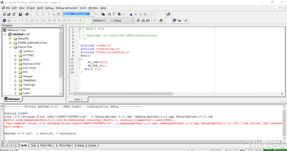Open the Tools menu
287x151 pixels.
coord(83,8)
